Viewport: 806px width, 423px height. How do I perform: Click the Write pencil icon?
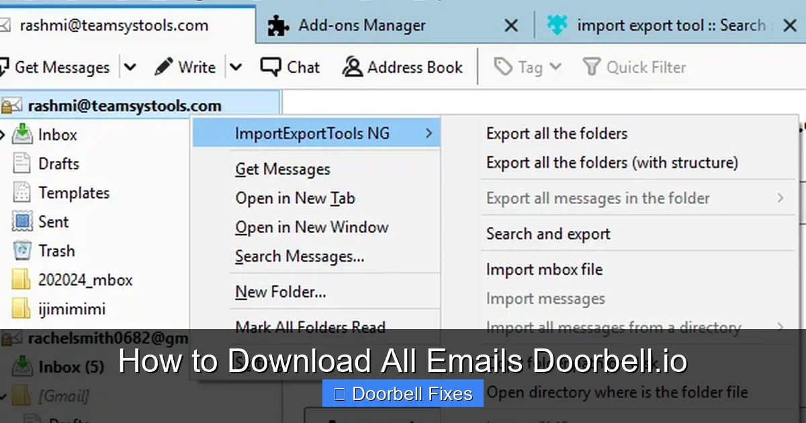pos(163,67)
